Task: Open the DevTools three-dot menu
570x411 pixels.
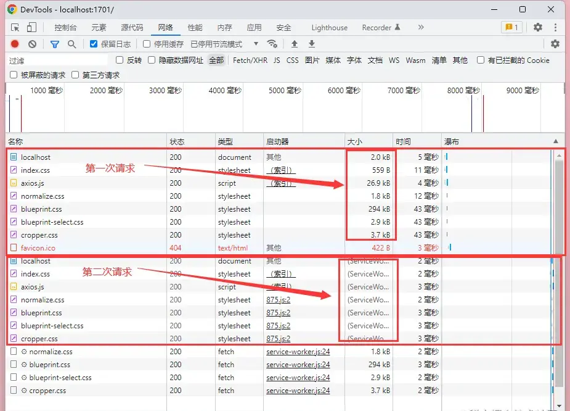Action: point(556,27)
